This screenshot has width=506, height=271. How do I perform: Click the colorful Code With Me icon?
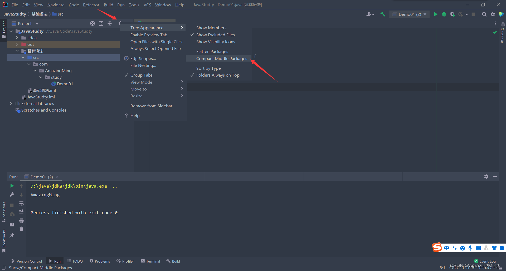[501, 14]
